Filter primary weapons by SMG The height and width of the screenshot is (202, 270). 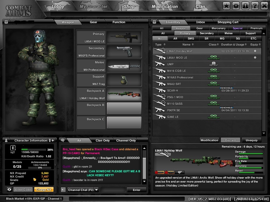click(x=191, y=38)
